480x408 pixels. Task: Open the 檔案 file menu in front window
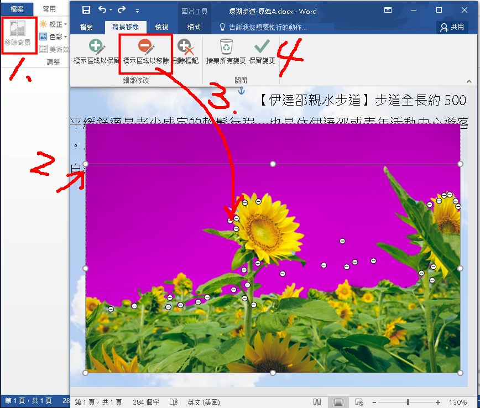pos(86,27)
